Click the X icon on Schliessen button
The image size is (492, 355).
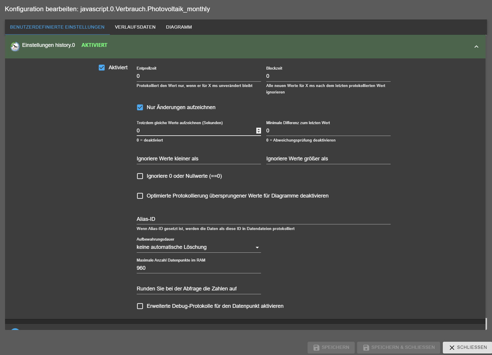click(x=452, y=348)
